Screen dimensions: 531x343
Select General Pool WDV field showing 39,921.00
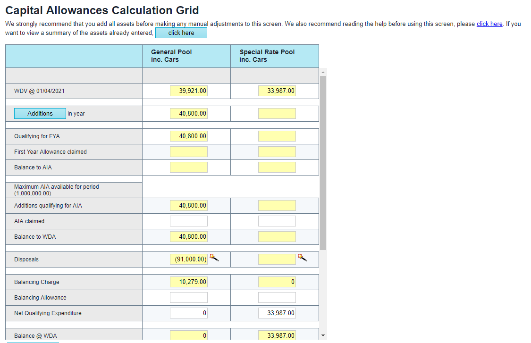[x=189, y=91]
